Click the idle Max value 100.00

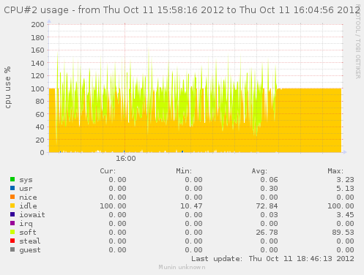(x=341, y=206)
